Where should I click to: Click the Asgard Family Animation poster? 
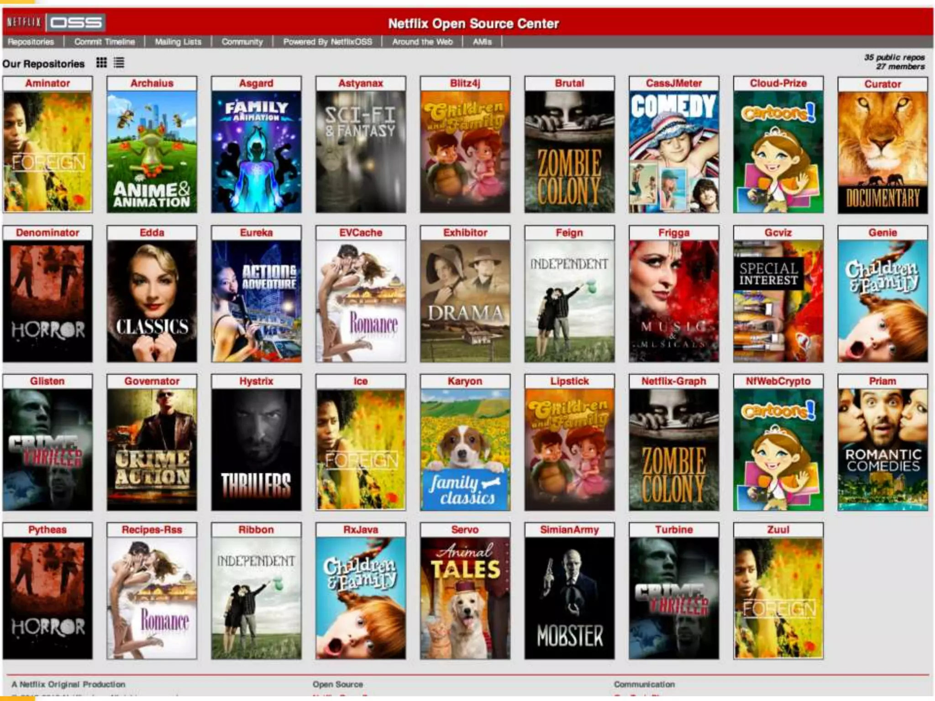click(x=256, y=152)
